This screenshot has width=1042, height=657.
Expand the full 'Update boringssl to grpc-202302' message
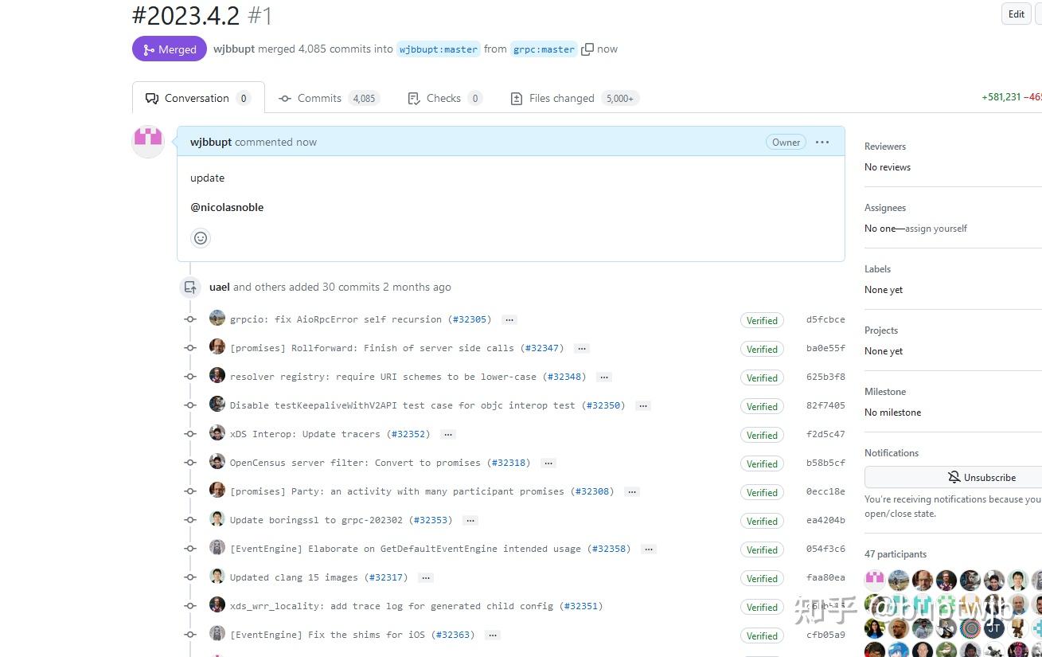pos(470,520)
